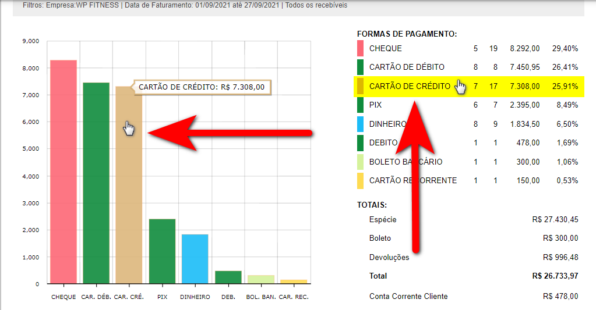
Task: Click the CARTÃO DE CRÉDITO chart tooltip
Action: click(x=202, y=87)
